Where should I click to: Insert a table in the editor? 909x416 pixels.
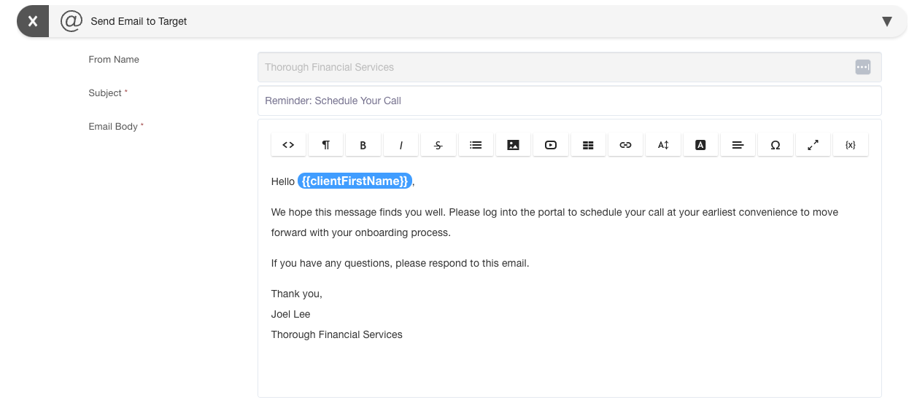point(588,145)
